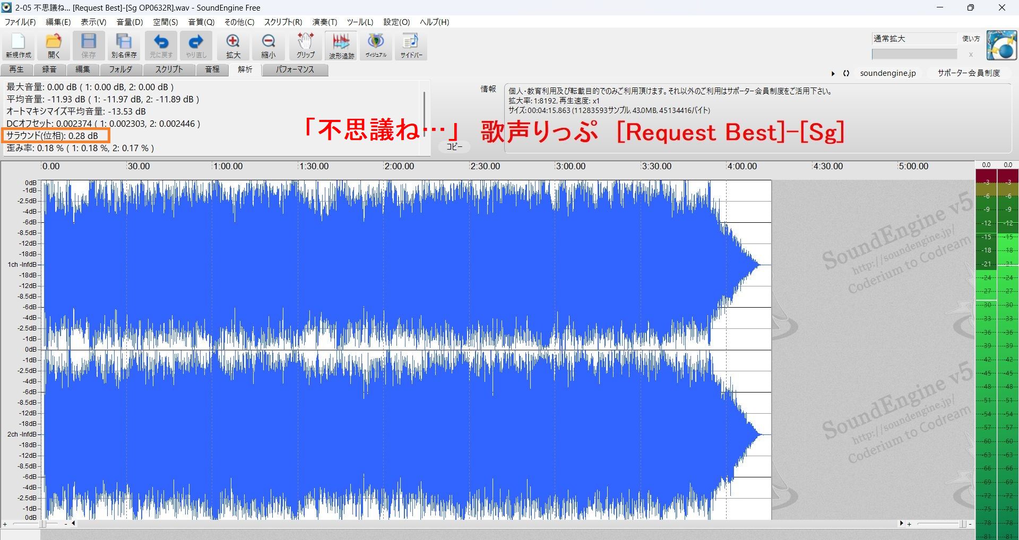Switch to the 再生 tab

tap(16, 69)
